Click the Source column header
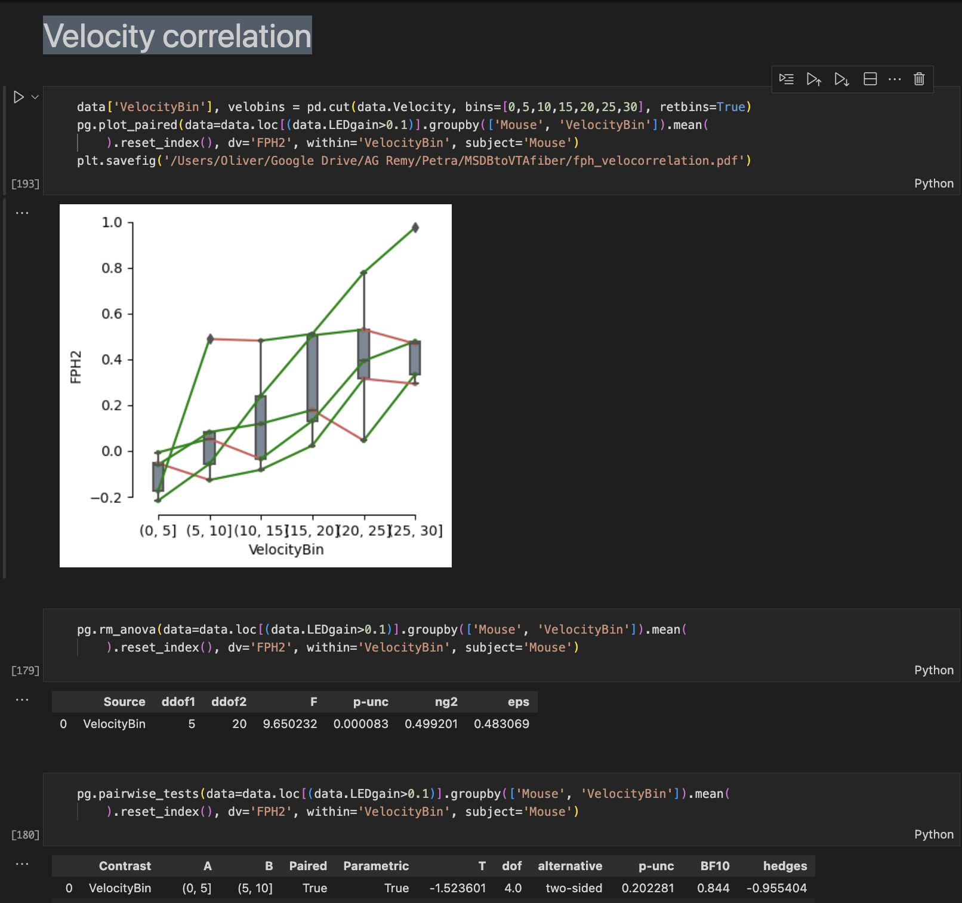 click(x=124, y=702)
